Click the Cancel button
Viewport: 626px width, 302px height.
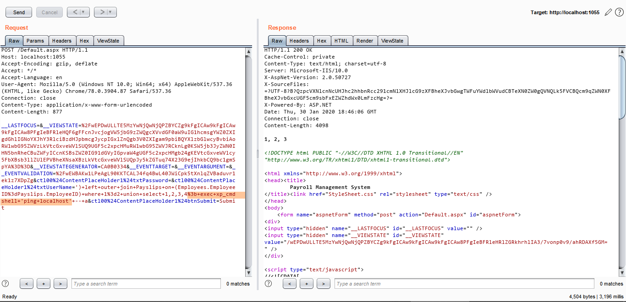tap(49, 12)
